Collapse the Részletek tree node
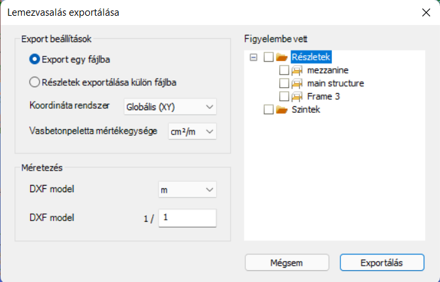Viewport: 440px width, 282px height. [253, 58]
